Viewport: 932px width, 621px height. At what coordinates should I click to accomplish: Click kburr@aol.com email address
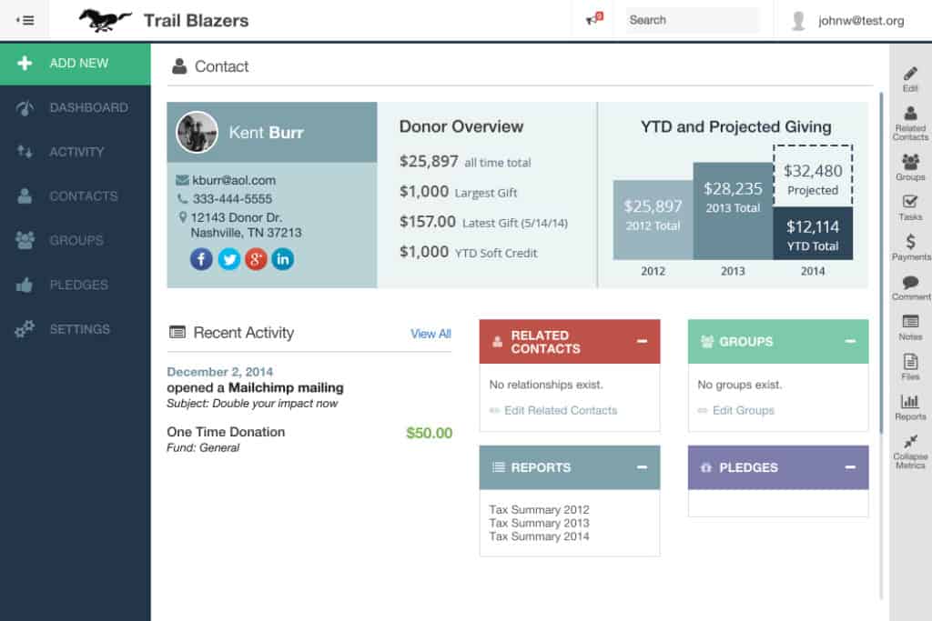[234, 180]
